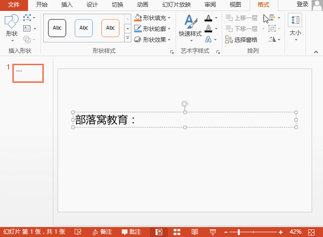Open the 形状效果 shape effects dropdown

click(169, 40)
